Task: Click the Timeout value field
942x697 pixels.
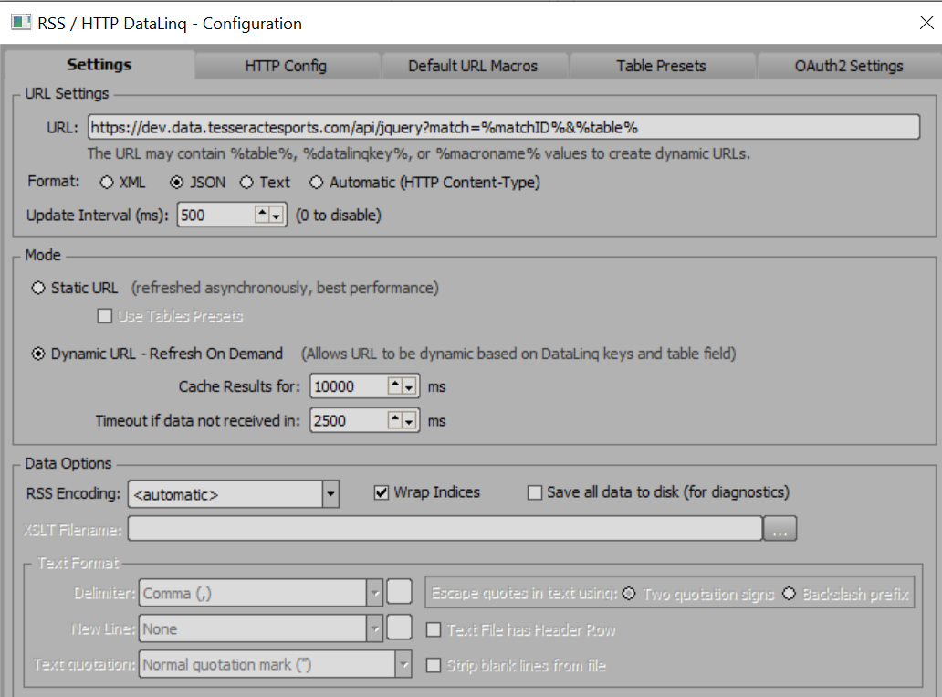Action: (349, 421)
